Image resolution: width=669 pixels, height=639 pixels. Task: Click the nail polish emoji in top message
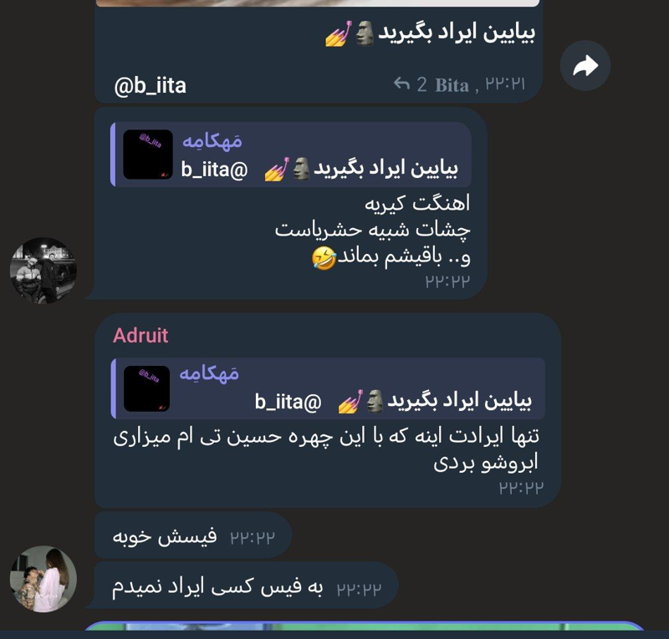[x=339, y=33]
